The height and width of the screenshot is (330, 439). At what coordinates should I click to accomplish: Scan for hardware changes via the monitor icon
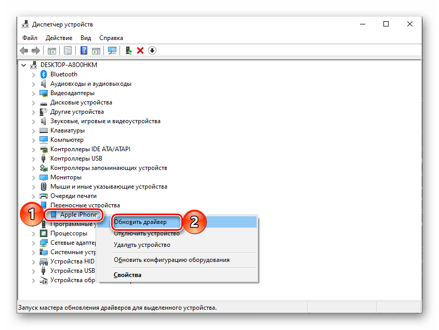tap(112, 51)
